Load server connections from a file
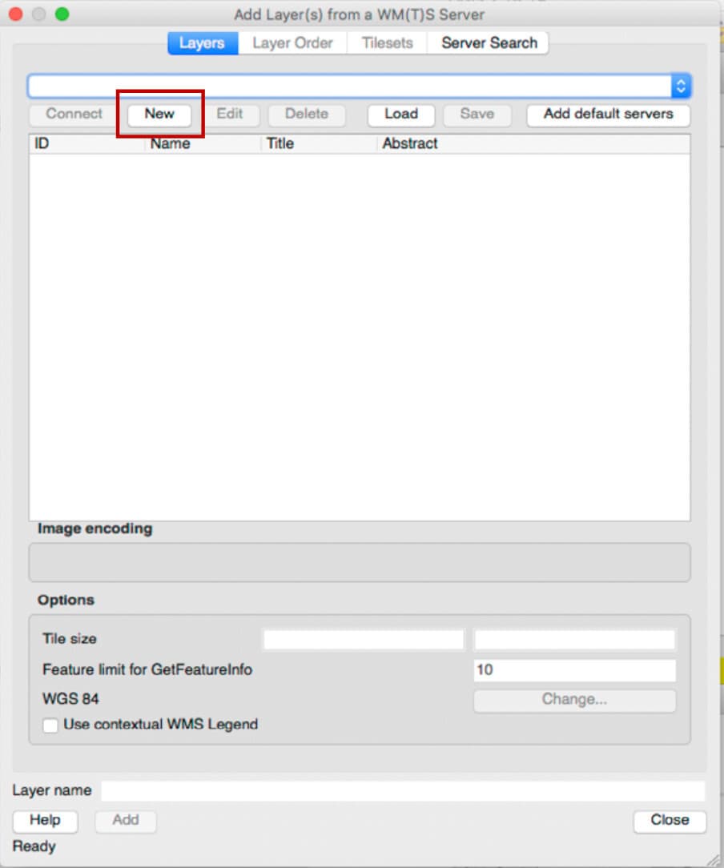This screenshot has width=724, height=868. 401,115
